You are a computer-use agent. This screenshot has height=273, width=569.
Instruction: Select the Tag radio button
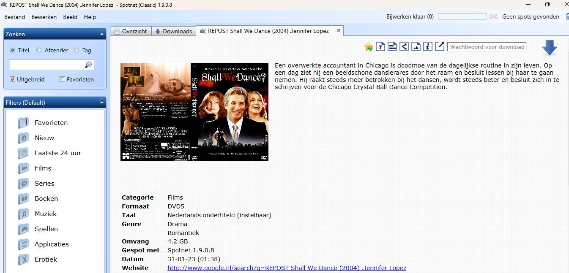tap(77, 50)
